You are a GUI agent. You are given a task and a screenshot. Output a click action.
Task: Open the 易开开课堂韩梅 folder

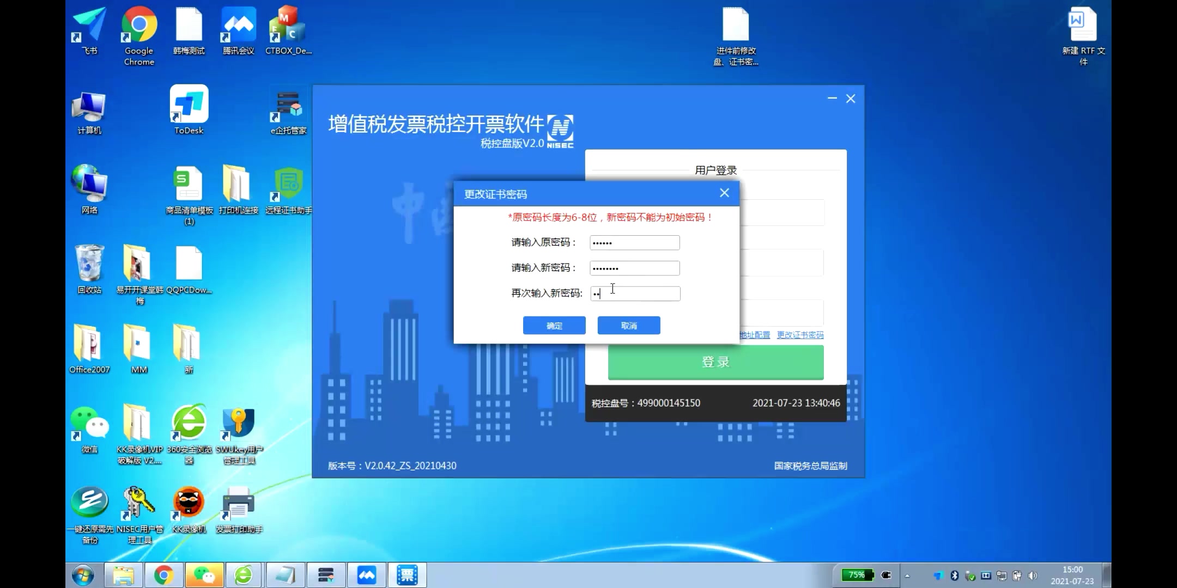pos(139,274)
